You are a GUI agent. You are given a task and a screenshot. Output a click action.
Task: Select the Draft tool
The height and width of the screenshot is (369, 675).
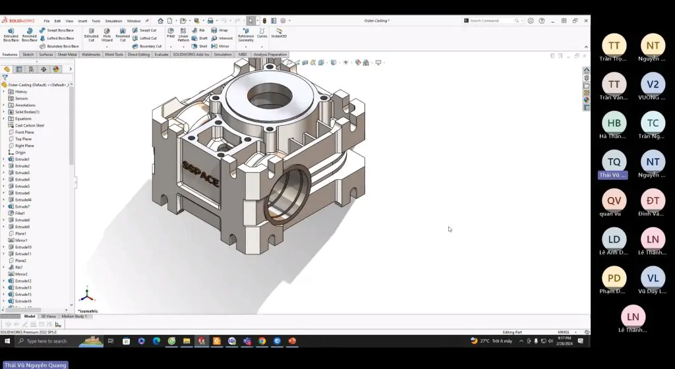200,38
